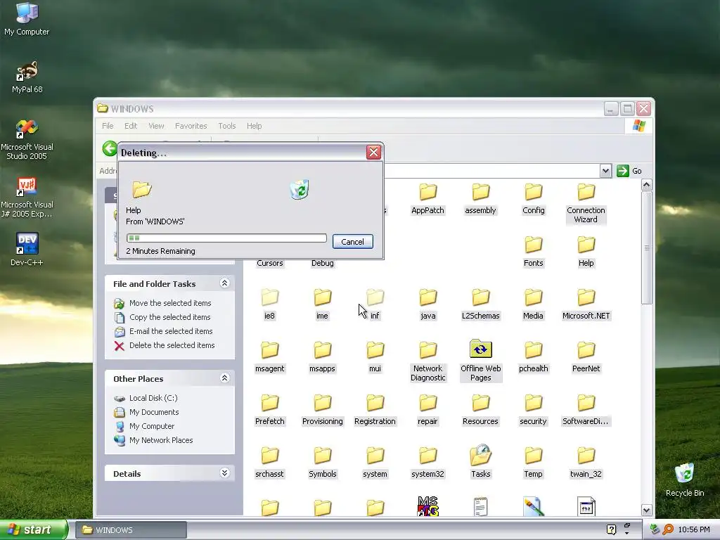Select the system32 folder

[427, 463]
